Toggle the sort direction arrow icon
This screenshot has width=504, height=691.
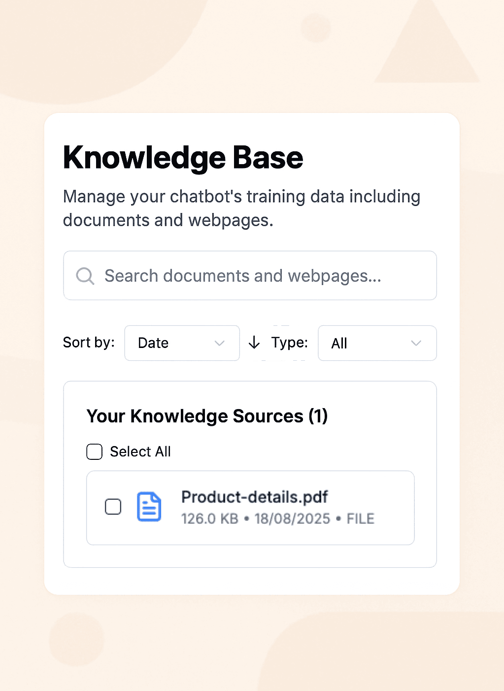254,343
